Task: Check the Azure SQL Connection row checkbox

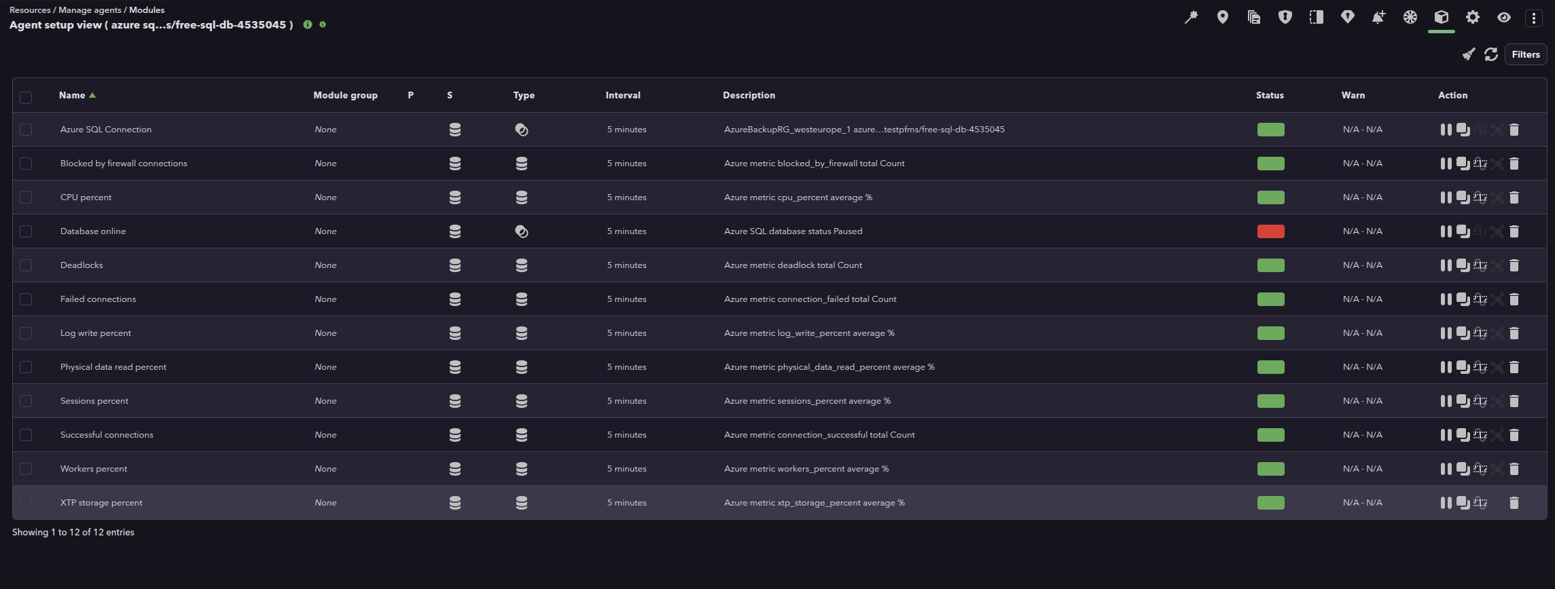Action: [x=26, y=130]
